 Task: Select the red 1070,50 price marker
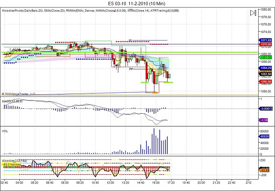[265, 44]
